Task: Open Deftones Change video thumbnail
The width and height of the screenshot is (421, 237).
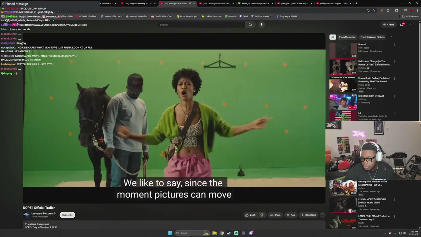Action: point(343,67)
